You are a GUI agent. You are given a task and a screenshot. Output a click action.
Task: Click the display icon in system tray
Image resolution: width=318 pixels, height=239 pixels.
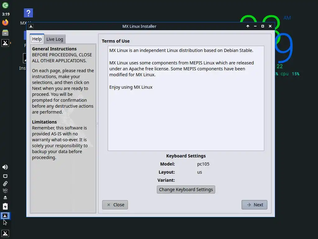pyautogui.click(x=5, y=176)
